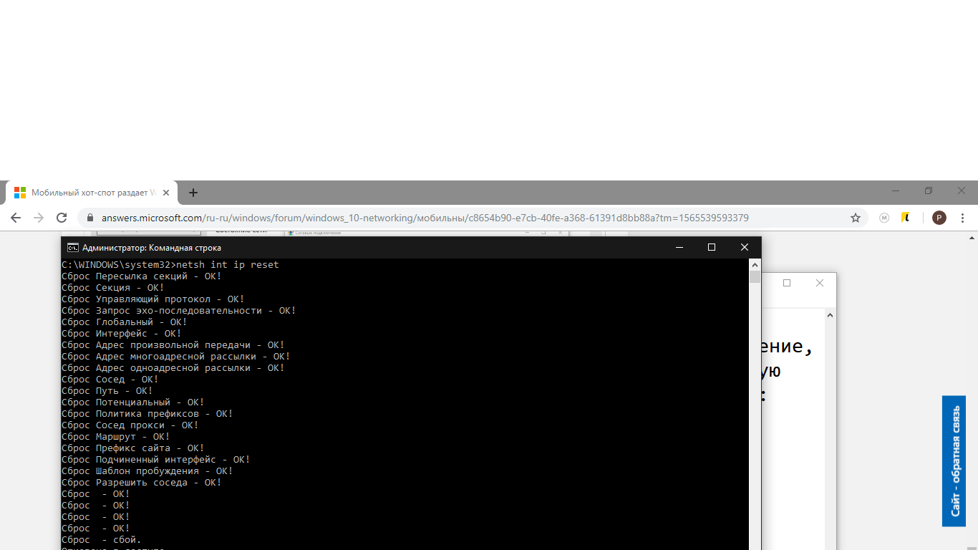This screenshot has width=978, height=550.
Task: Close the Командная строка window
Action: tap(745, 247)
